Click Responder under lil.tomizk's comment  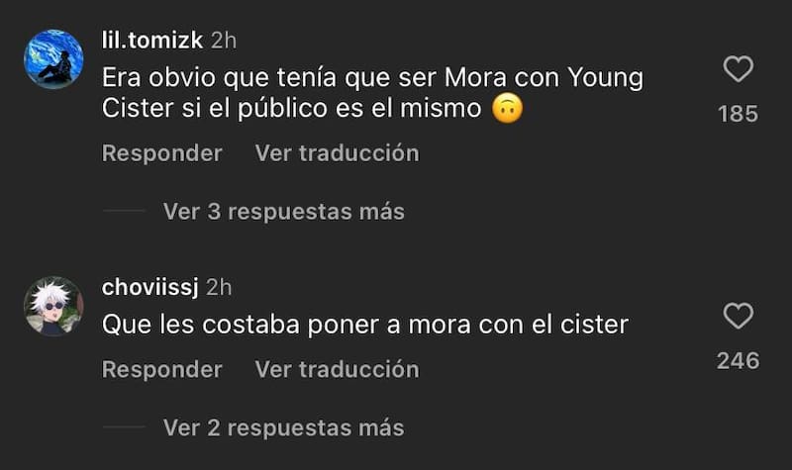(x=162, y=153)
